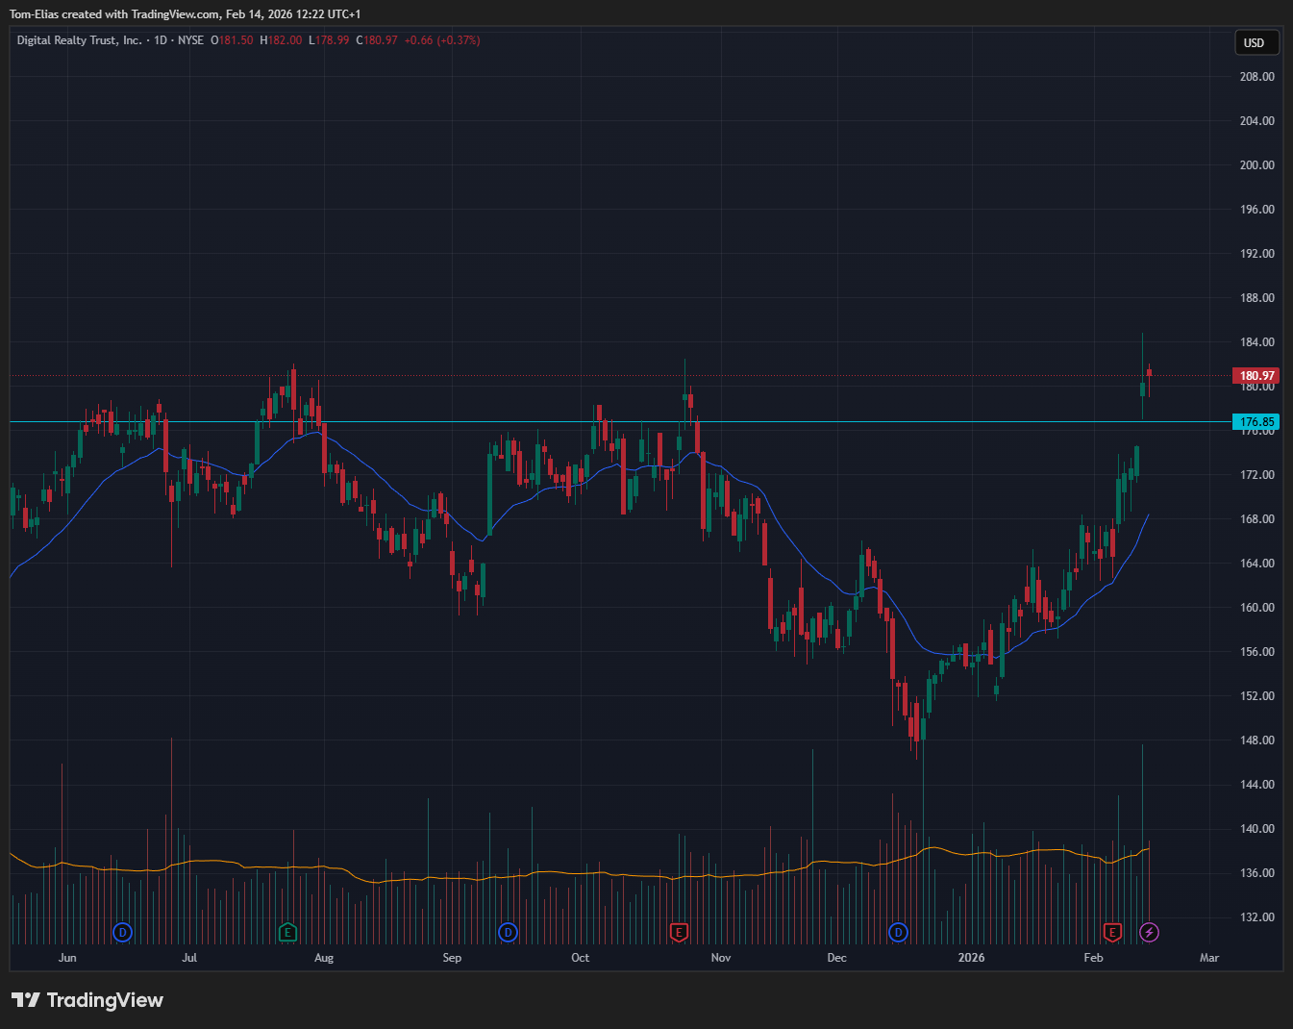The height and width of the screenshot is (1029, 1293).
Task: Open the September dividend marker icon
Action: point(508,932)
